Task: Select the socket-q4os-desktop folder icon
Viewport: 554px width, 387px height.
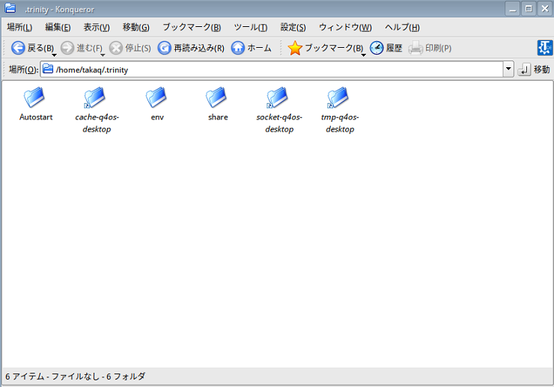Action: pyautogui.click(x=277, y=97)
